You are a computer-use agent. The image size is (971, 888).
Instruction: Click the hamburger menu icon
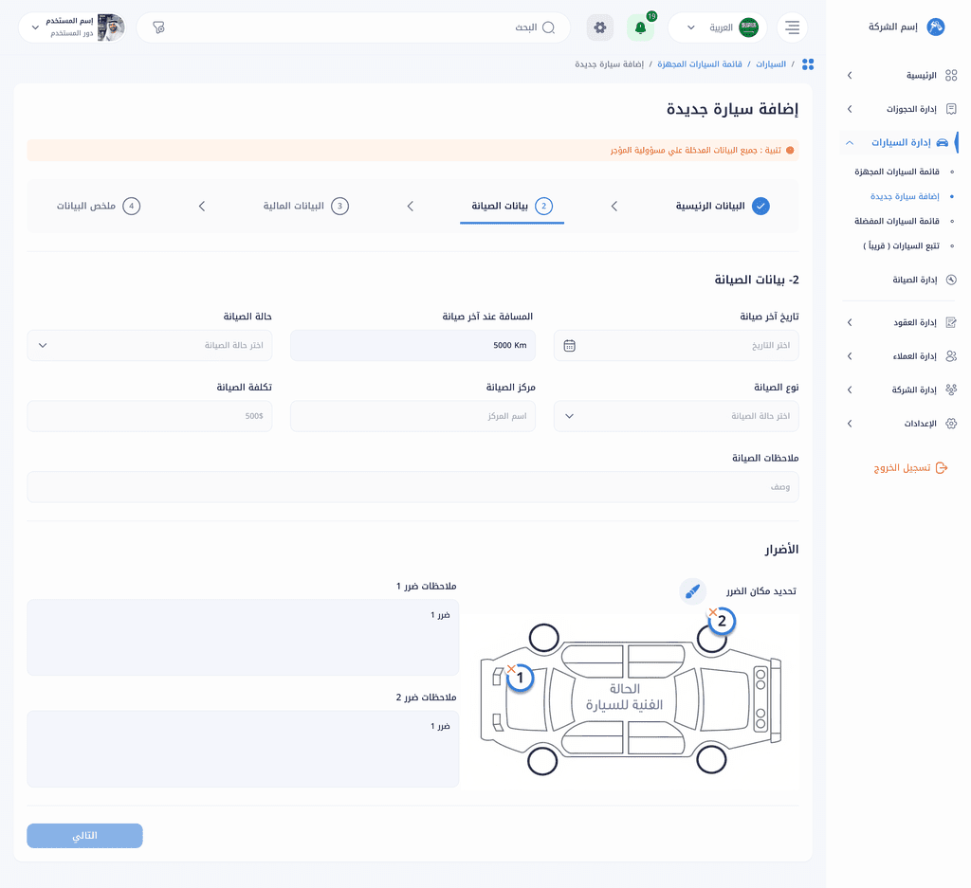coord(792,28)
